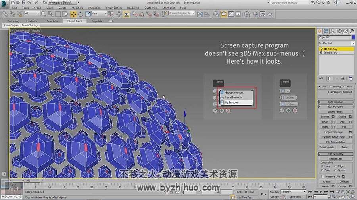Select the Select and Uniform Scale tool
This screenshot has width=357, height=200.
88,14
